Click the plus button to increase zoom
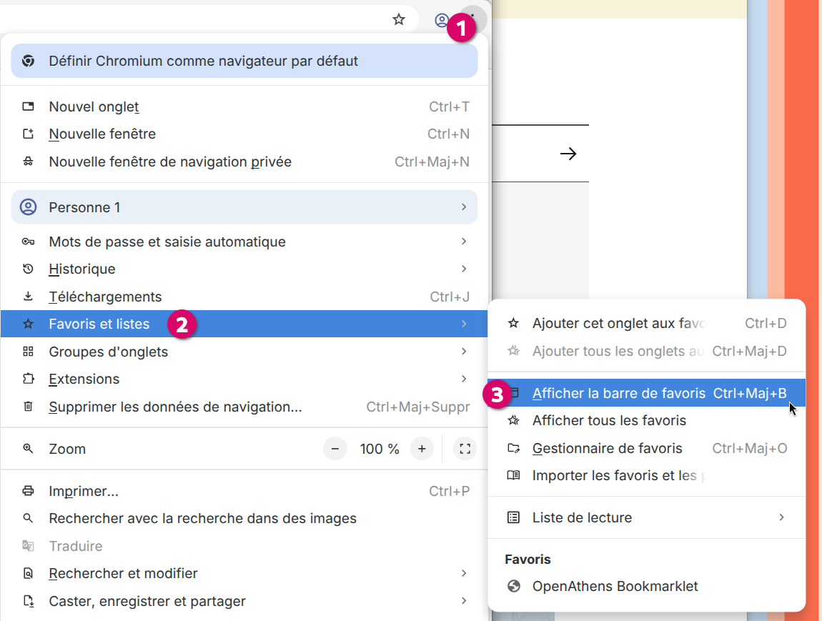Viewport: 822px width, 621px height. (422, 448)
